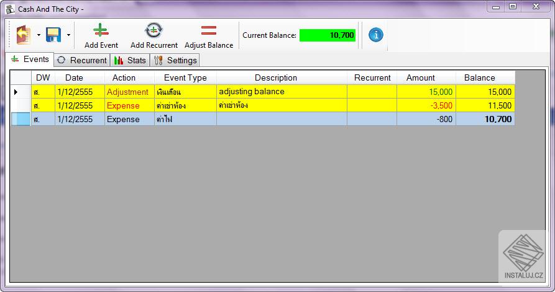Open the Stats tab
Image resolution: width=555 pixels, height=292 pixels.
tap(130, 60)
